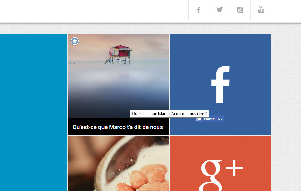Open the Google Plus g+ tile
Viewport: 301px width, 191px height.
[x=220, y=164]
